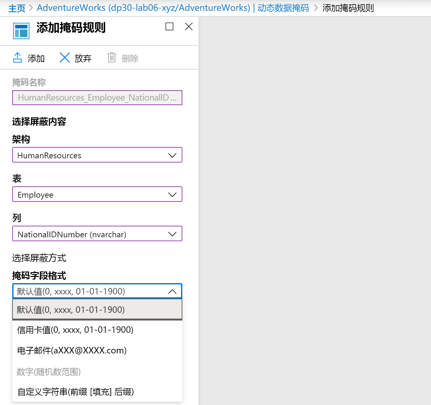Viewport: 431px width, 405px height.
Task: Select the 信用卡值 masking option
Action: coord(75,330)
